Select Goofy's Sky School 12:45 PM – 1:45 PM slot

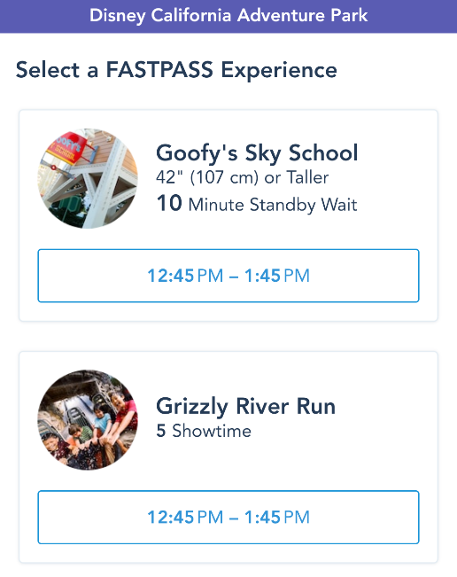tap(228, 276)
